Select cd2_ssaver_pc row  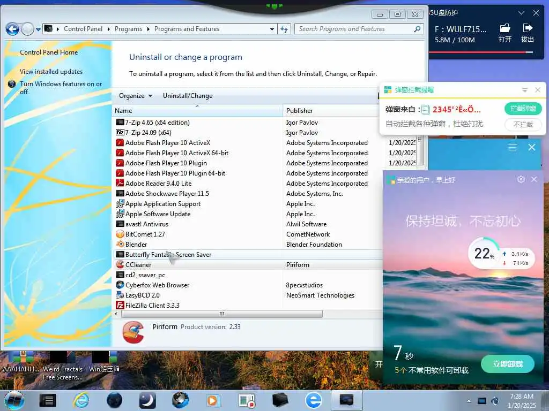coord(247,275)
